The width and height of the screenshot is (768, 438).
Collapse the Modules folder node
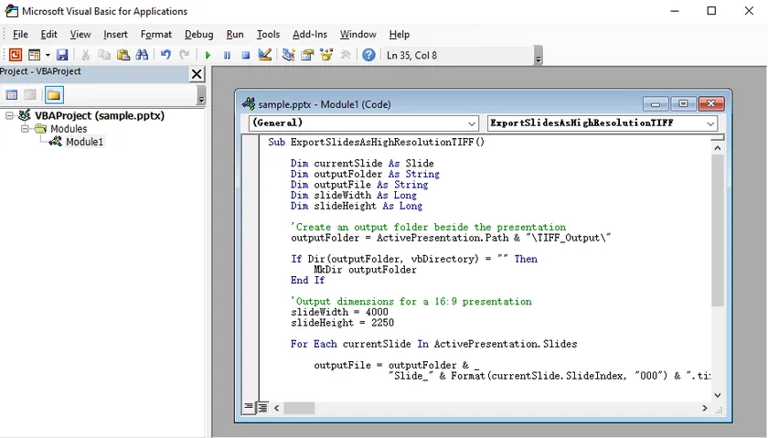[25, 129]
